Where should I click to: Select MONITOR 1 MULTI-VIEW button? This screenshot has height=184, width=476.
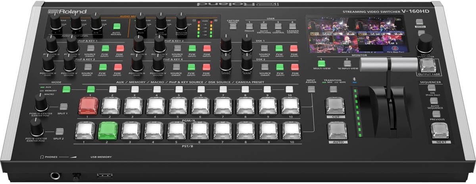321,63
